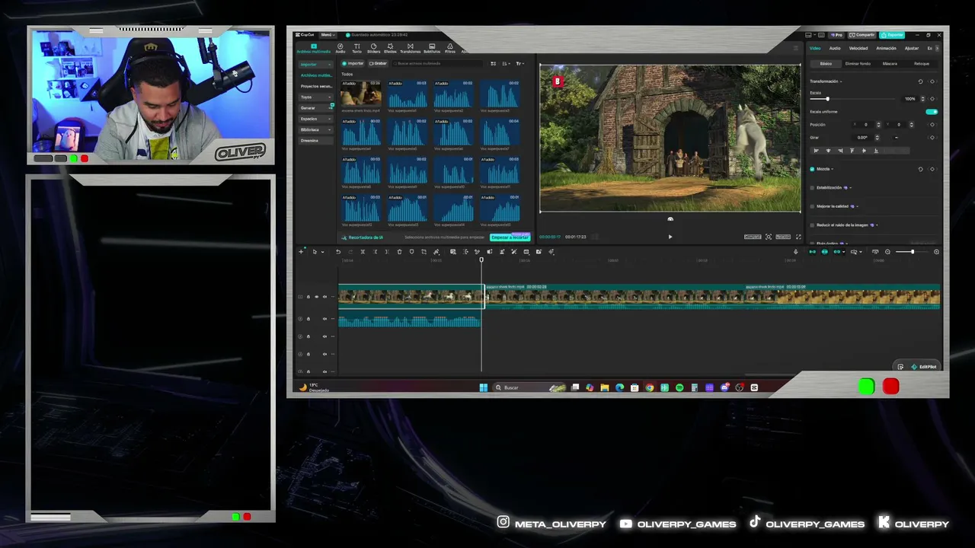Click the zoom-in icon at timeline right end
The image size is (975, 548).
pyautogui.click(x=936, y=252)
